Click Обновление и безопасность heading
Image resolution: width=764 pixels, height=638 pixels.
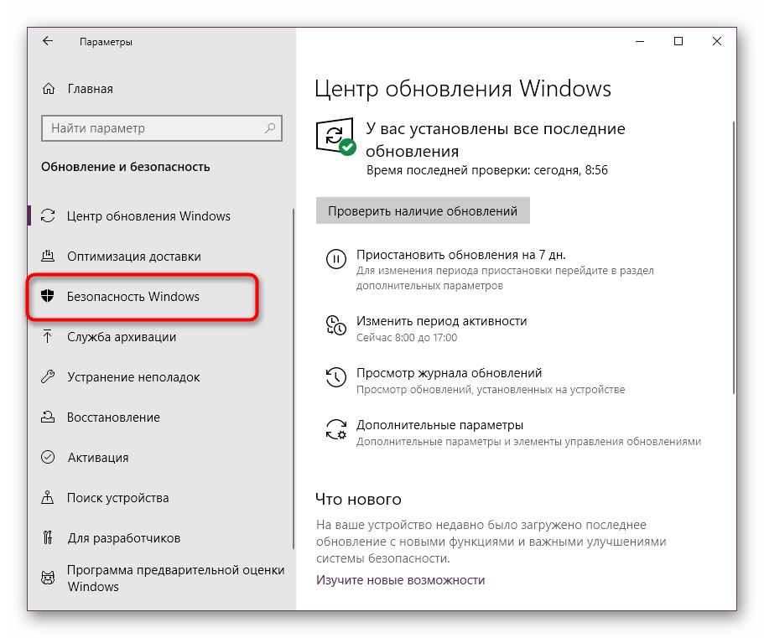(125, 167)
